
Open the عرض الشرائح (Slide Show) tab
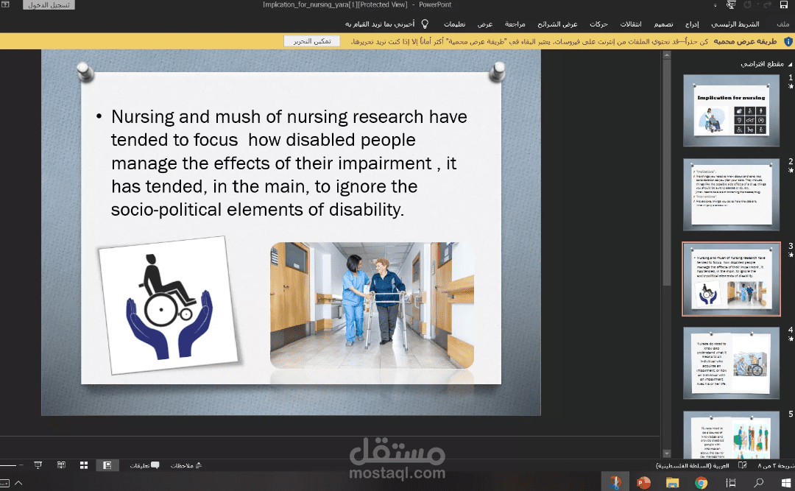[x=557, y=24]
